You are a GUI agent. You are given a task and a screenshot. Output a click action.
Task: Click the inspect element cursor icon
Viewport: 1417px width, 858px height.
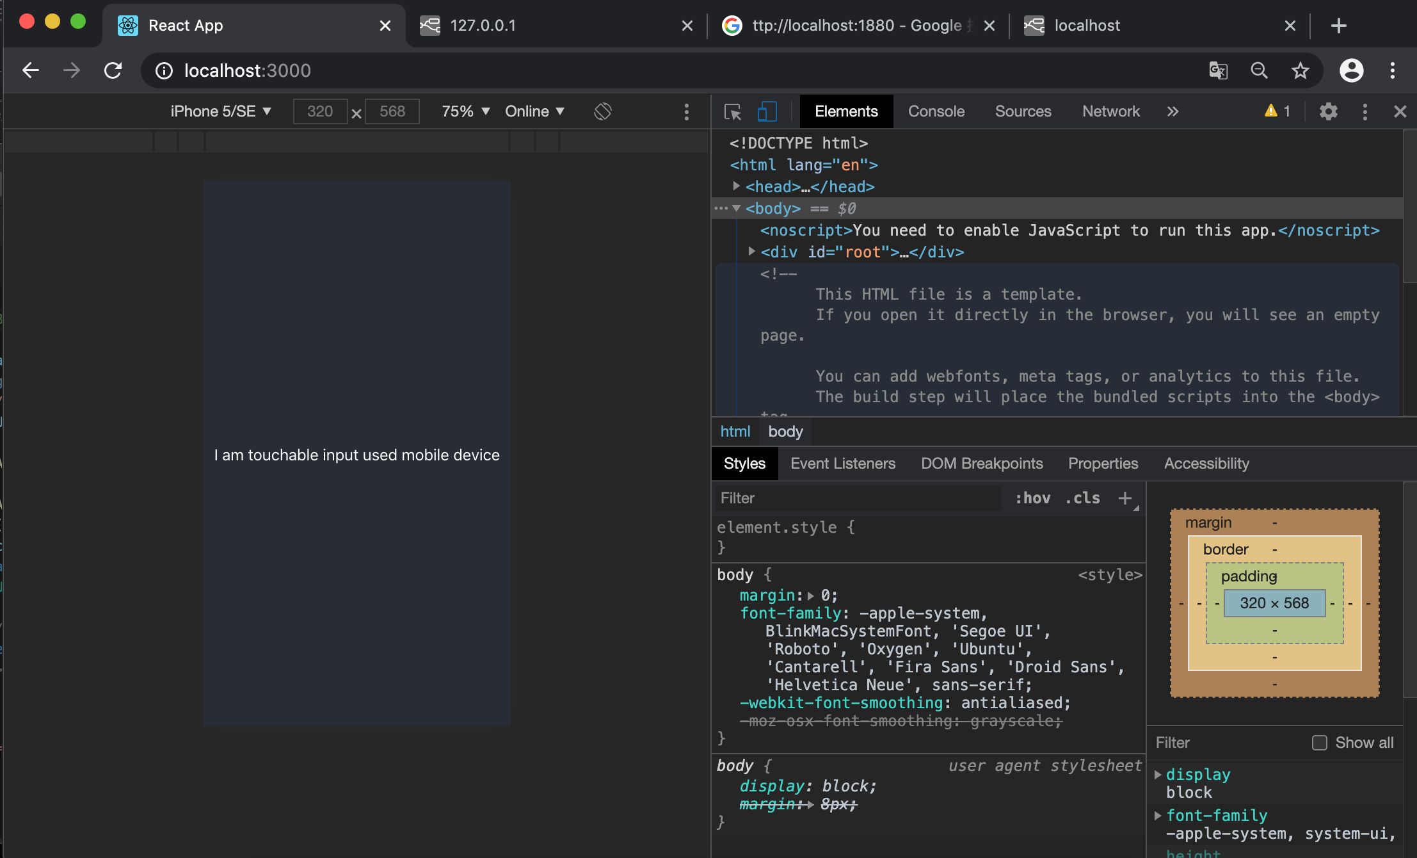[x=733, y=111]
